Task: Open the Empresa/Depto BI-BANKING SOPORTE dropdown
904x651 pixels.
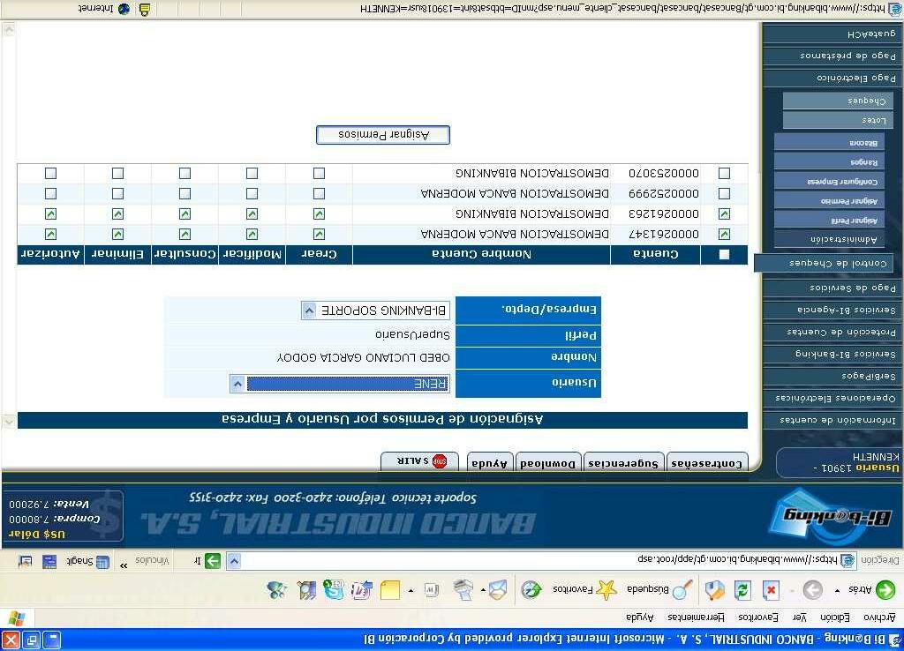Action: (375, 310)
